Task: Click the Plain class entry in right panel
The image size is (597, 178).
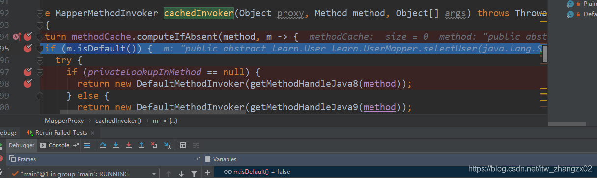Action: 582,4
